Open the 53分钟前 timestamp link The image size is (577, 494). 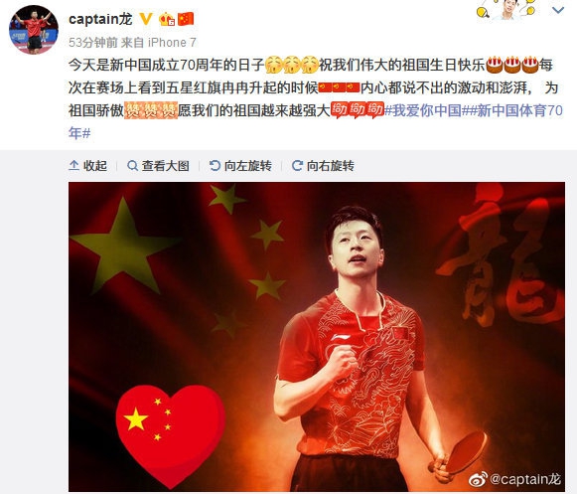[x=92, y=43]
